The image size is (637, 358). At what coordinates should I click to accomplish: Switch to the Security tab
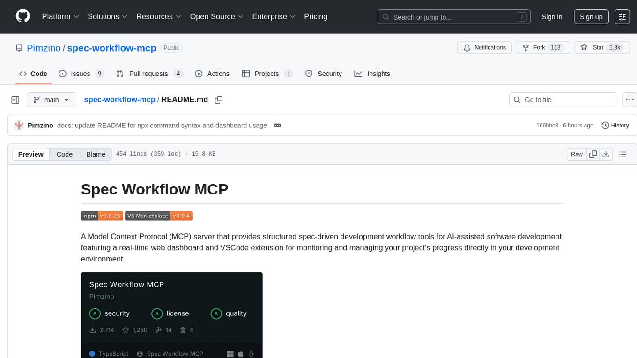(x=324, y=74)
